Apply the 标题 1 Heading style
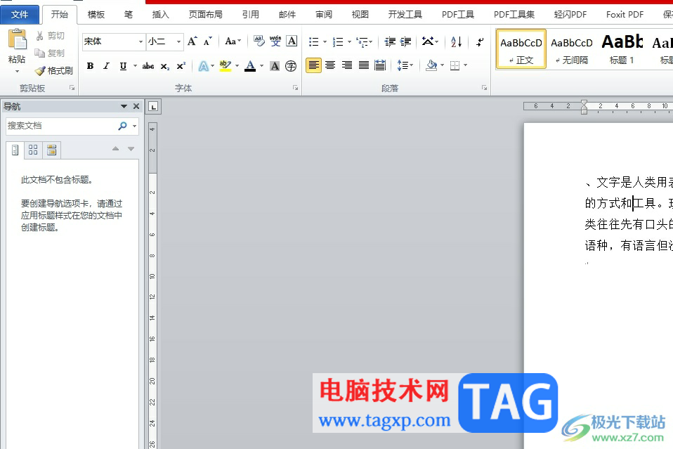 (x=622, y=49)
